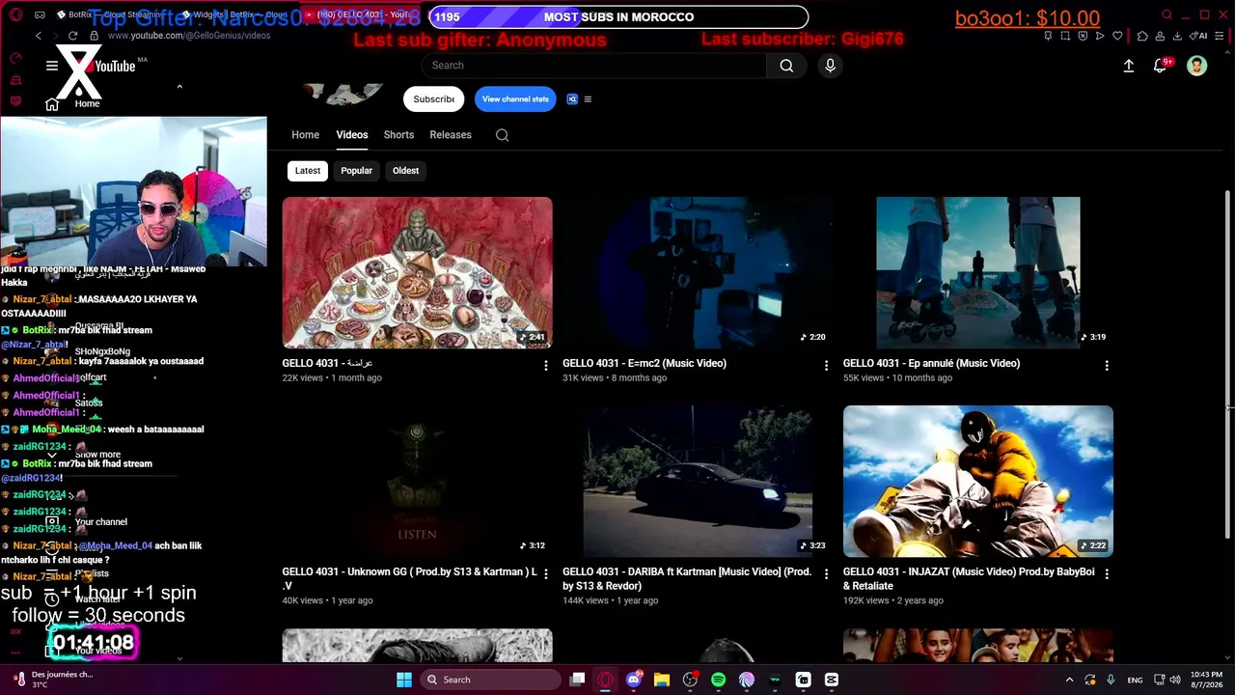Image resolution: width=1235 pixels, height=695 pixels.
Task: Open the more options menu for the INJAZAT video
Action: click(x=1107, y=573)
